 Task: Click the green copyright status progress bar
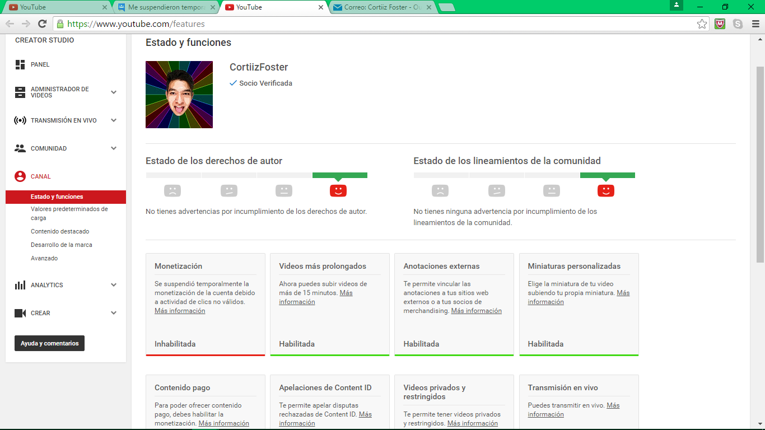point(340,175)
